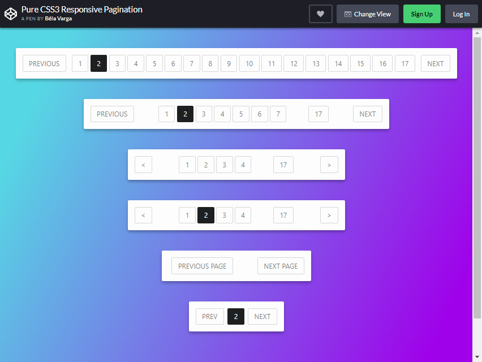Viewport: 482px width, 362px height.
Task: Select page 8 in the first pagination bar
Action: point(210,63)
